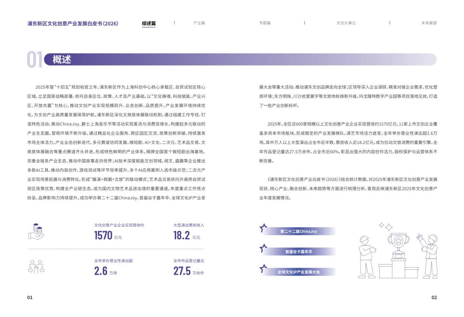Click the two-people performance icon

point(36,267)
